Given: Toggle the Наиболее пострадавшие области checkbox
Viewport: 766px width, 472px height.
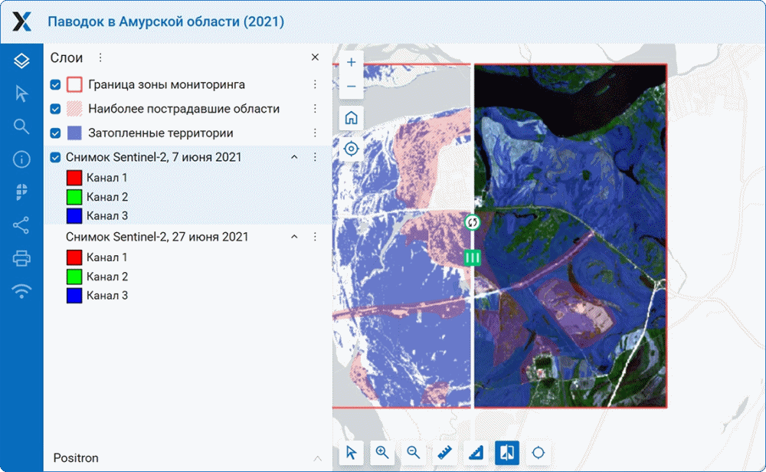Looking at the screenshot, I should coord(55,109).
